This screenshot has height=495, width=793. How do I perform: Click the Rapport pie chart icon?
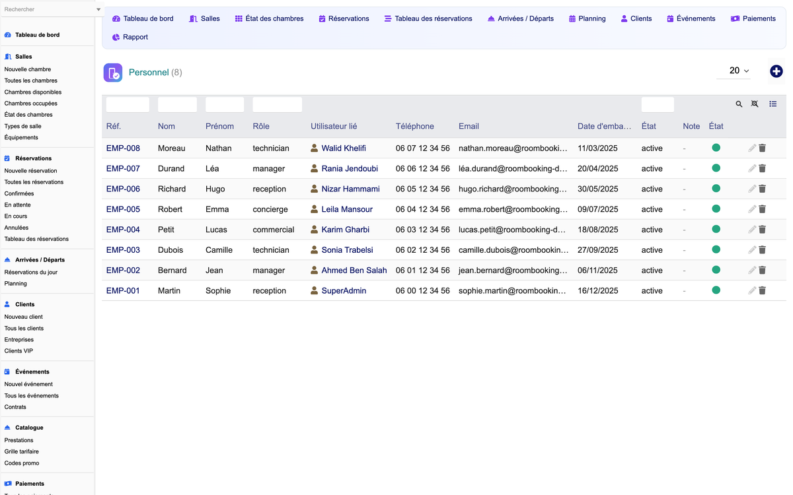point(116,37)
